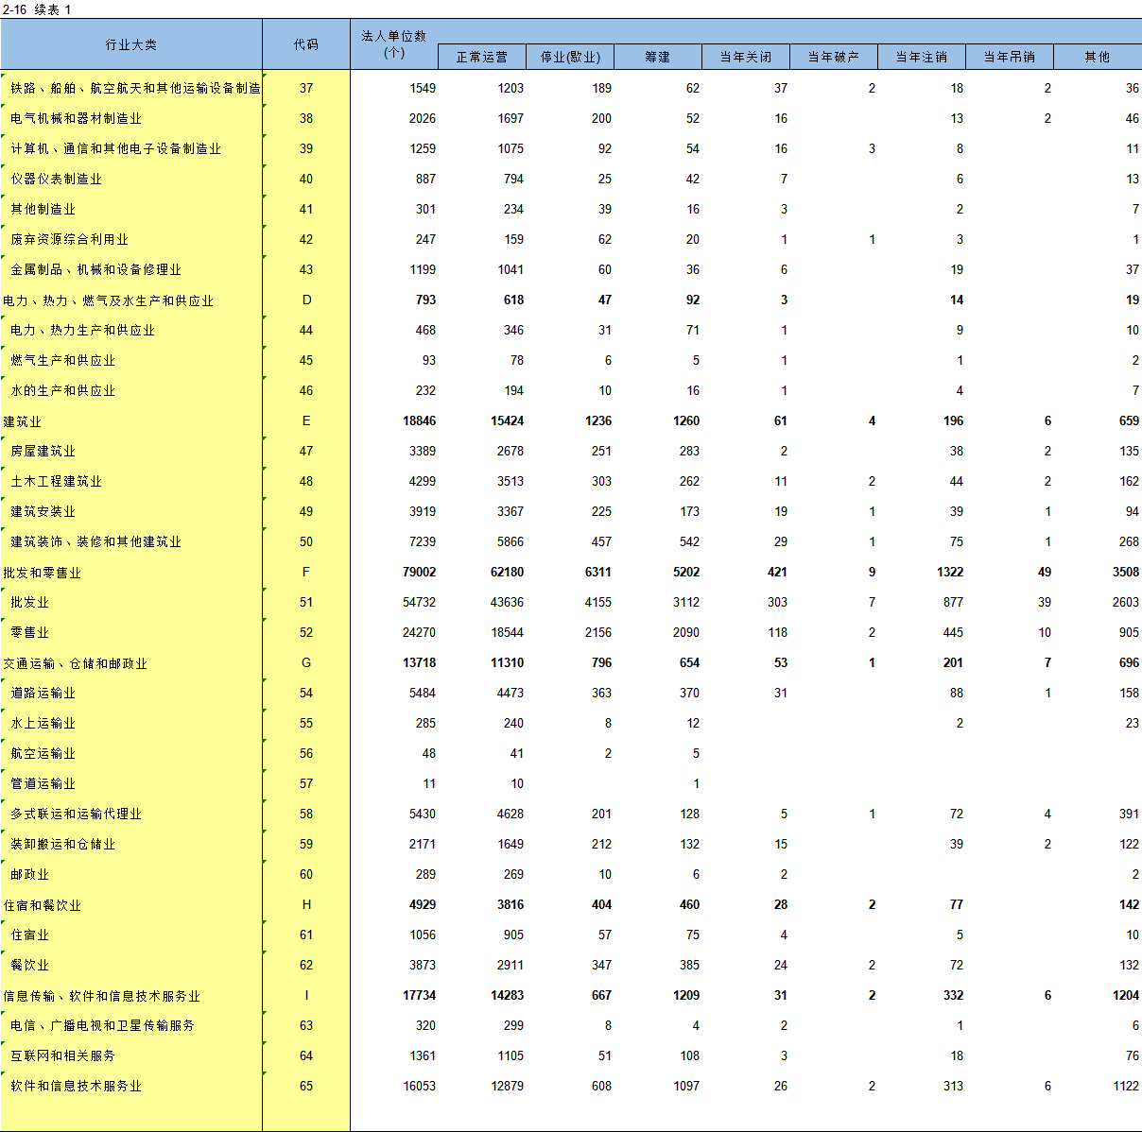
Task: Select the row label 住宿和餐饮业
Action: point(42,905)
